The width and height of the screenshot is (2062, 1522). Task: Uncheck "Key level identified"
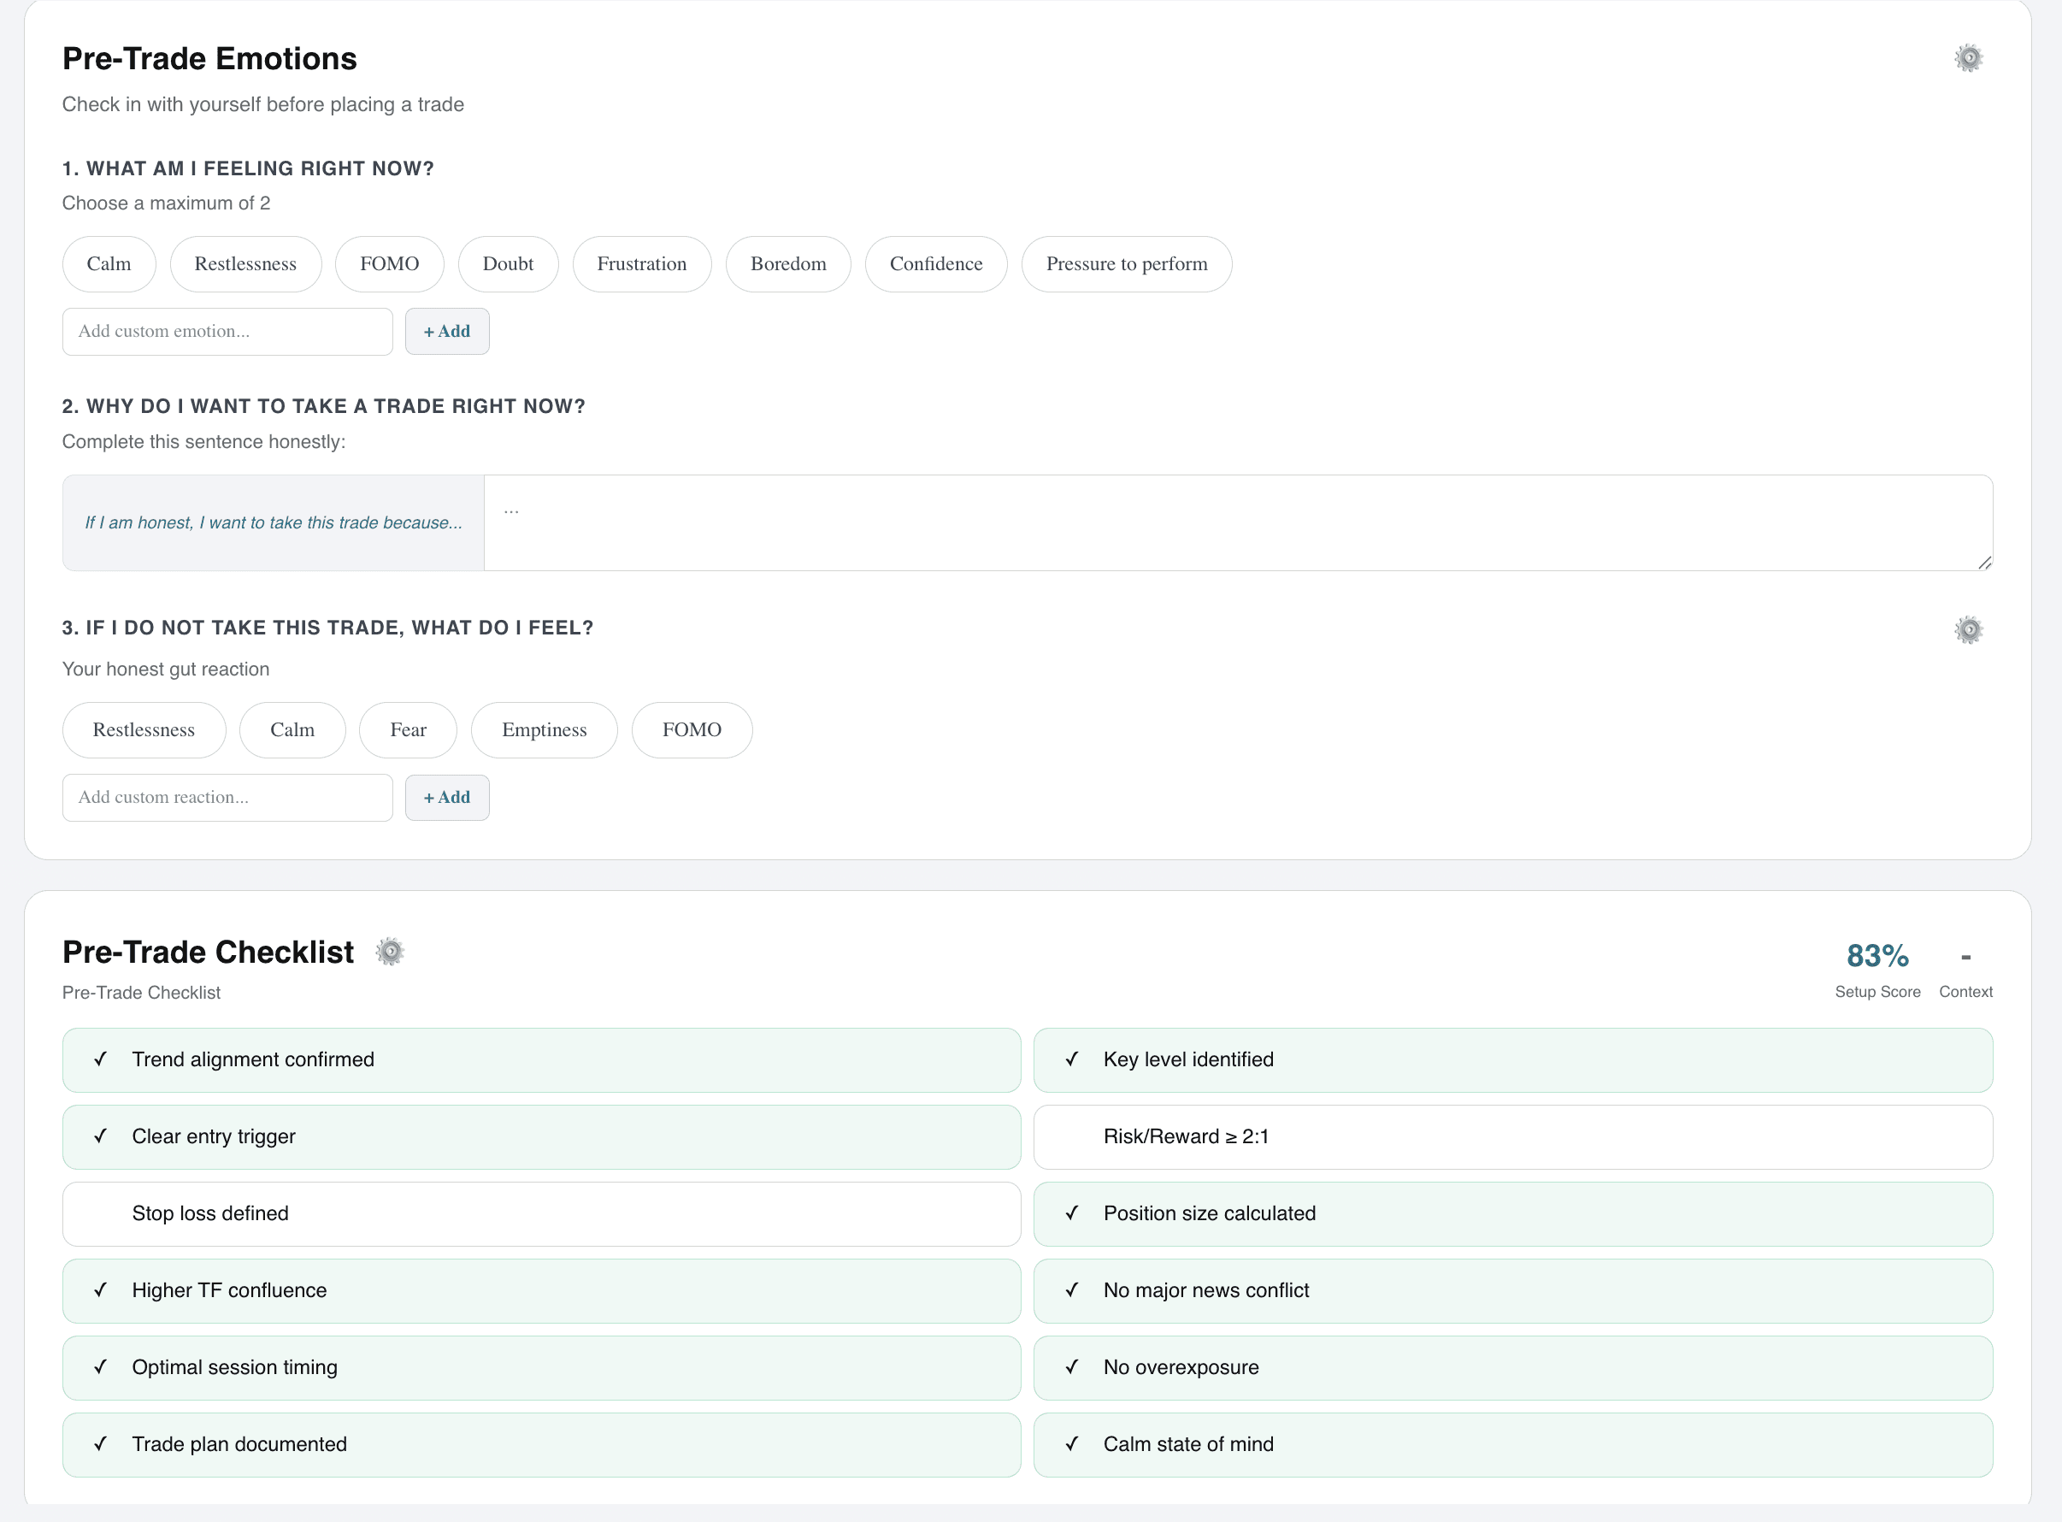(x=1513, y=1059)
